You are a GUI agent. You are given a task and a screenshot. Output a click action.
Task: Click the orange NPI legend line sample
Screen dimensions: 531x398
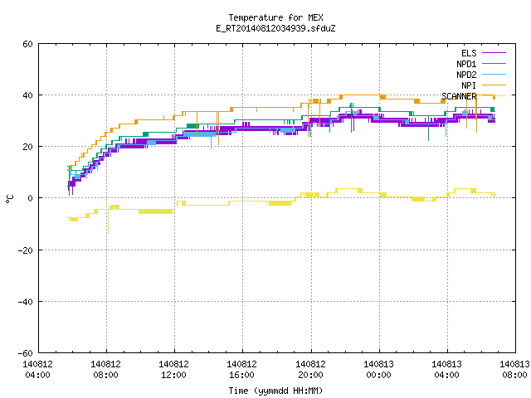(494, 85)
